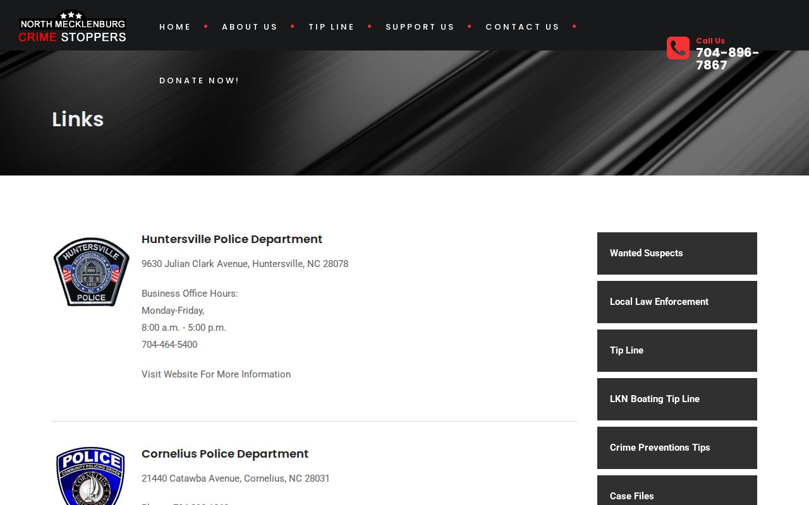Click the phone number 704-464-5400
809x505 pixels.
[169, 345]
